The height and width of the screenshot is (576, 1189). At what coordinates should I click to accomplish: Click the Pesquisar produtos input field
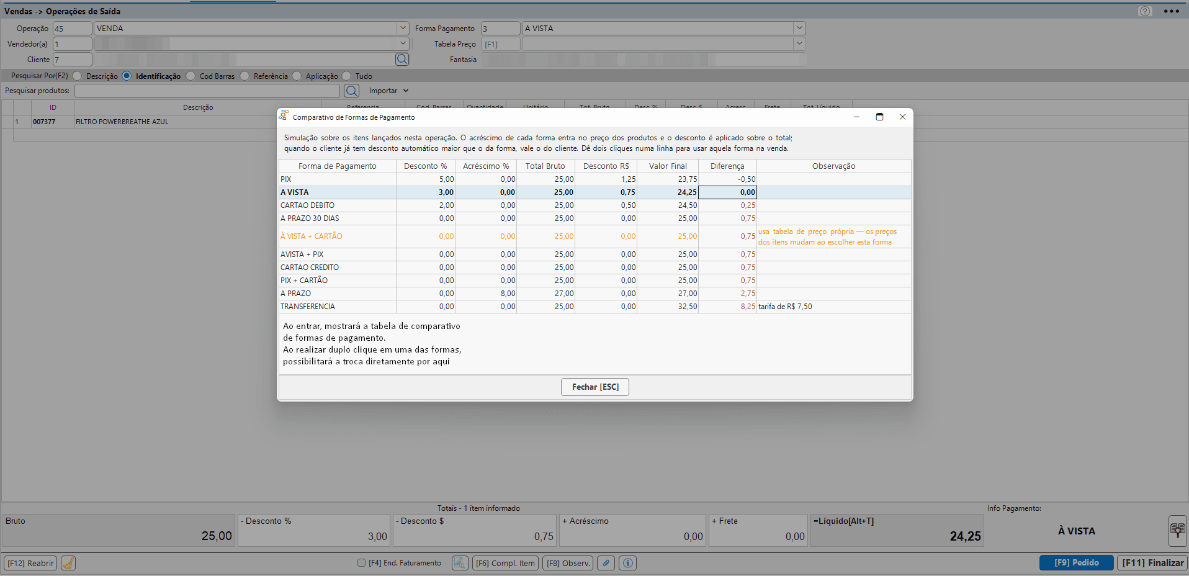pyautogui.click(x=207, y=91)
